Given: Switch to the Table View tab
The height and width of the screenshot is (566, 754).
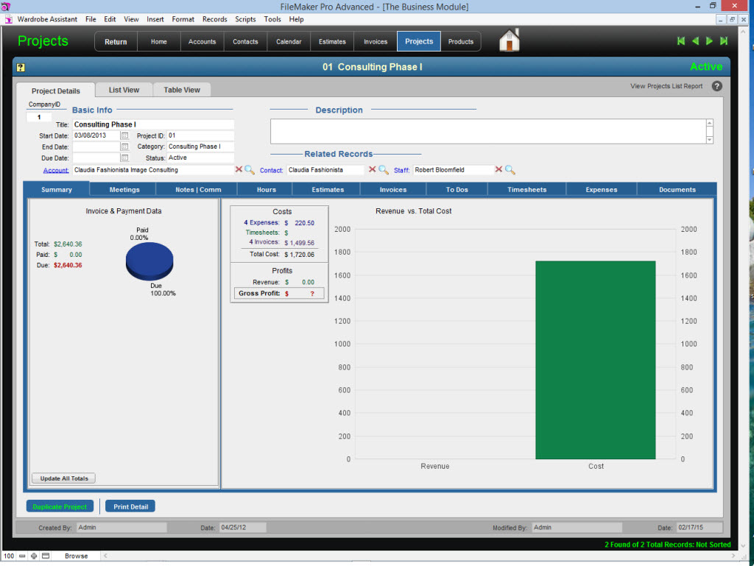Looking at the screenshot, I should (x=182, y=90).
